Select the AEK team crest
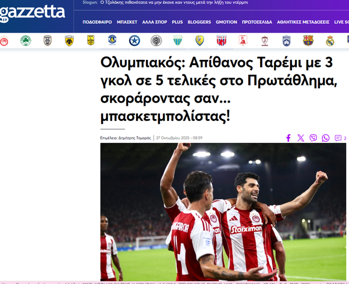349x284 pixels. pos(69,41)
